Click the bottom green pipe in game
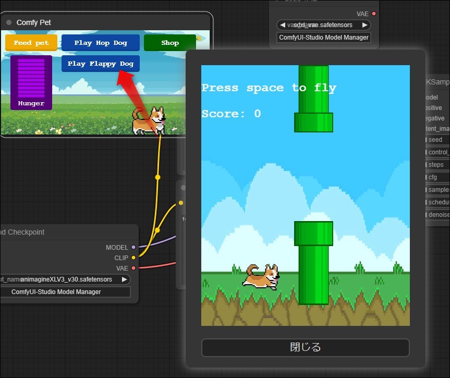This screenshot has width=450, height=378. (x=313, y=263)
